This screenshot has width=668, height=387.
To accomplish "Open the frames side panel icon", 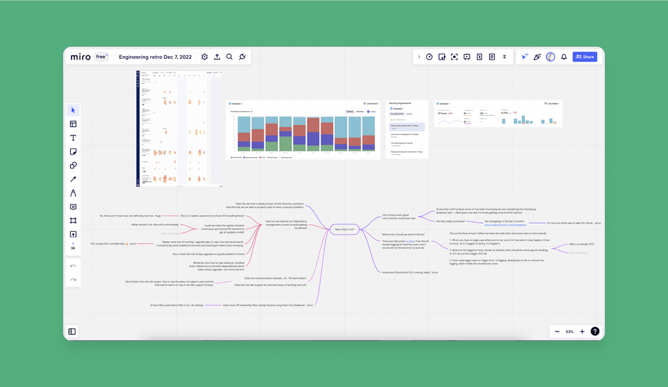I will click(72, 331).
